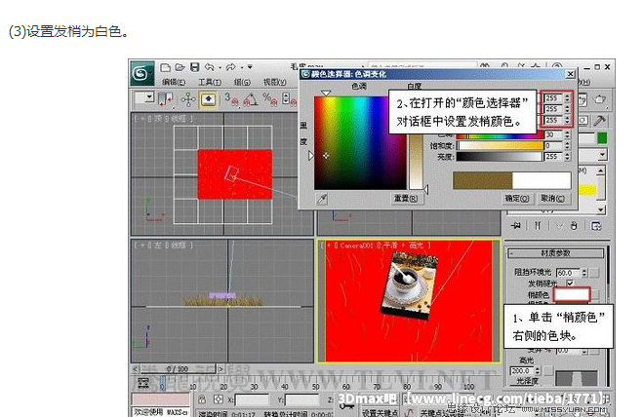
Task: Click the hammer Utilities panel tab icon
Action: tap(600, 121)
